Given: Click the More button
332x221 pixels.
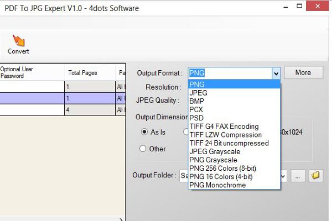Looking at the screenshot, I should [303, 72].
